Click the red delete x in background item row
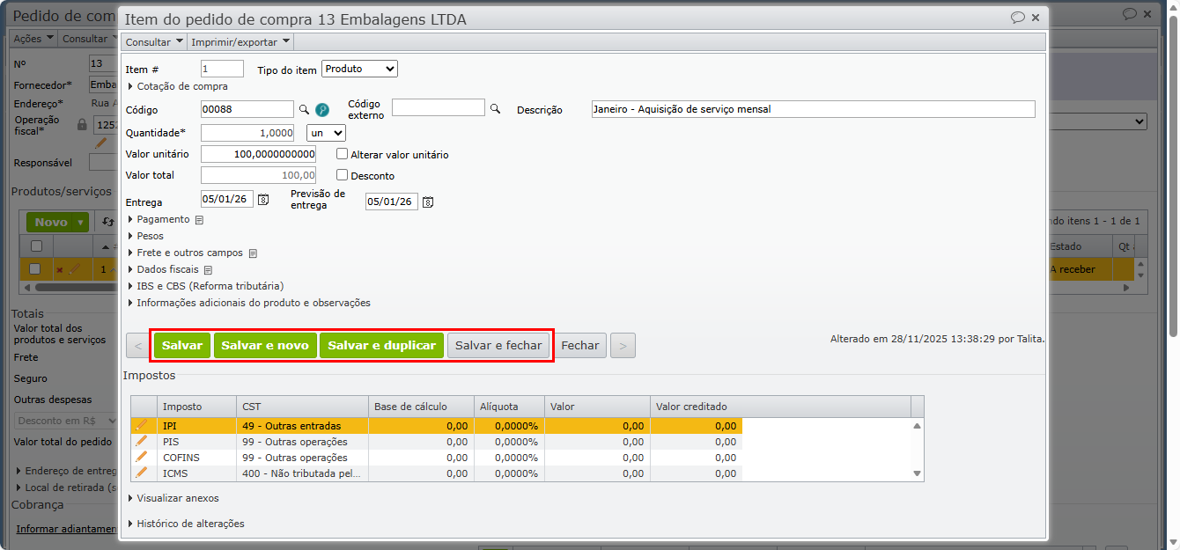Screen dimensions: 1180x550 pos(59,269)
